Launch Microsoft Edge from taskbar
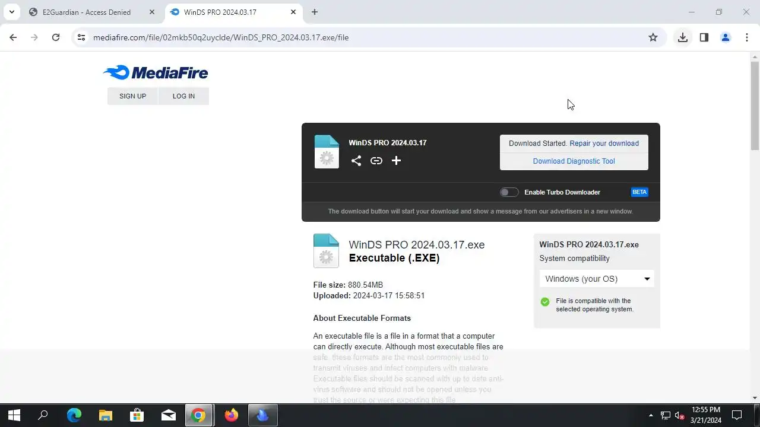The width and height of the screenshot is (760, 427). (x=74, y=415)
